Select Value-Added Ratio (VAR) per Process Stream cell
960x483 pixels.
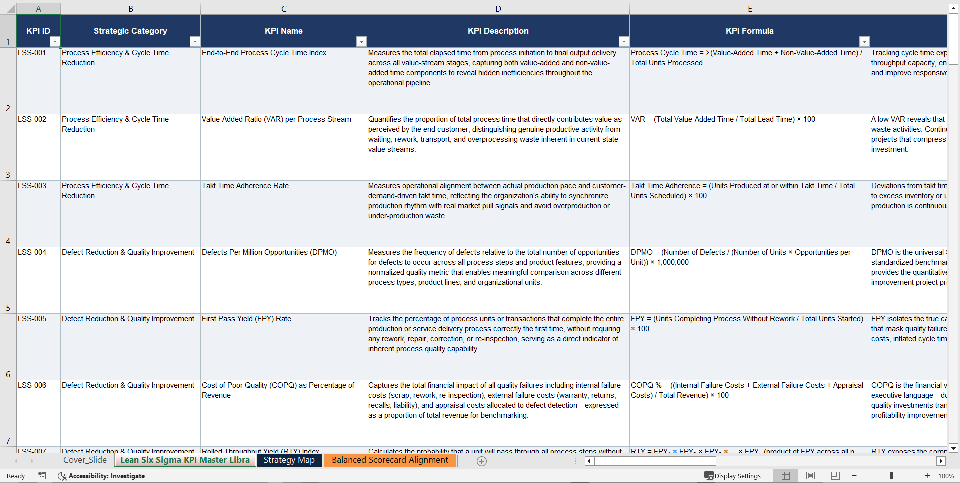point(284,147)
